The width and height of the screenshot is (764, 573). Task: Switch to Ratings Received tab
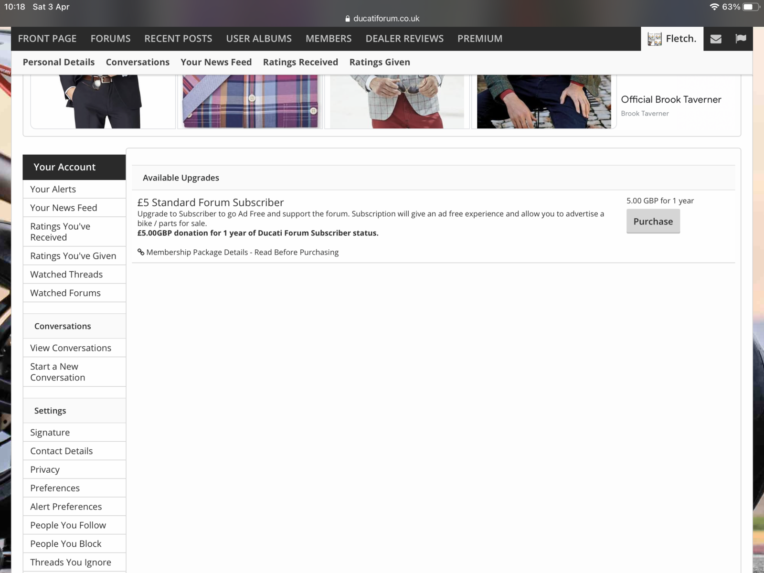tap(300, 62)
